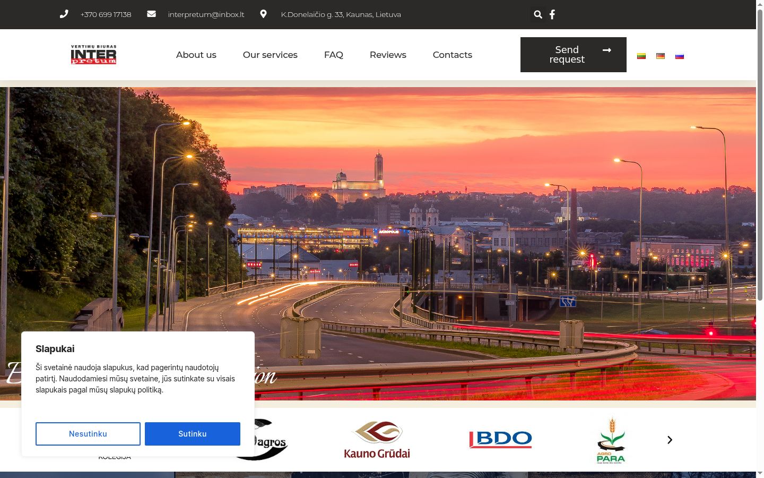Viewport: 764px width, 478px height.
Task: Open the Contacts menu item
Action: pyautogui.click(x=453, y=55)
